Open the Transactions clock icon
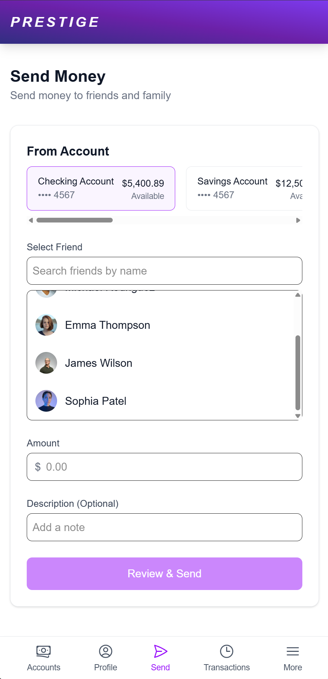 point(226,651)
